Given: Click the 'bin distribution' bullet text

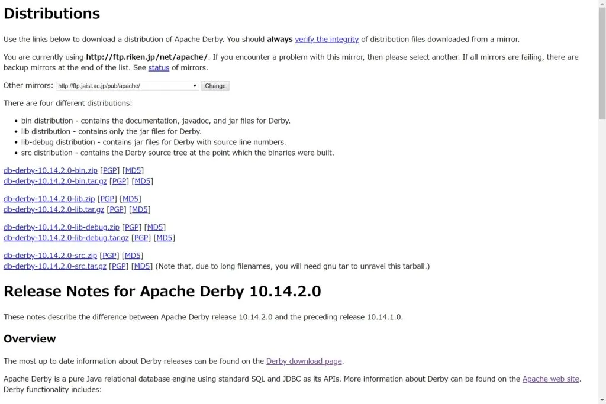Looking at the screenshot, I should click(x=156, y=121).
